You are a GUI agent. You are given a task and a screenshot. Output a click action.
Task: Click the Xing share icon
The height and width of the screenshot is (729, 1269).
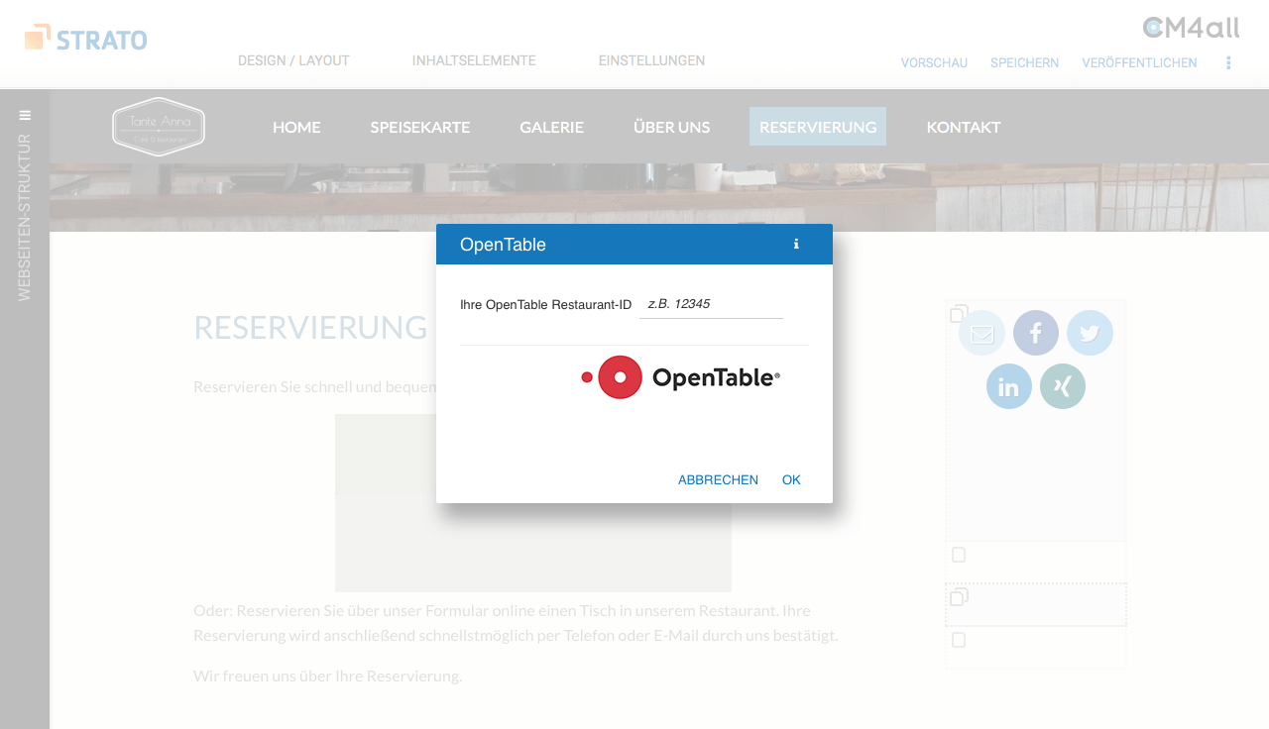tap(1063, 386)
